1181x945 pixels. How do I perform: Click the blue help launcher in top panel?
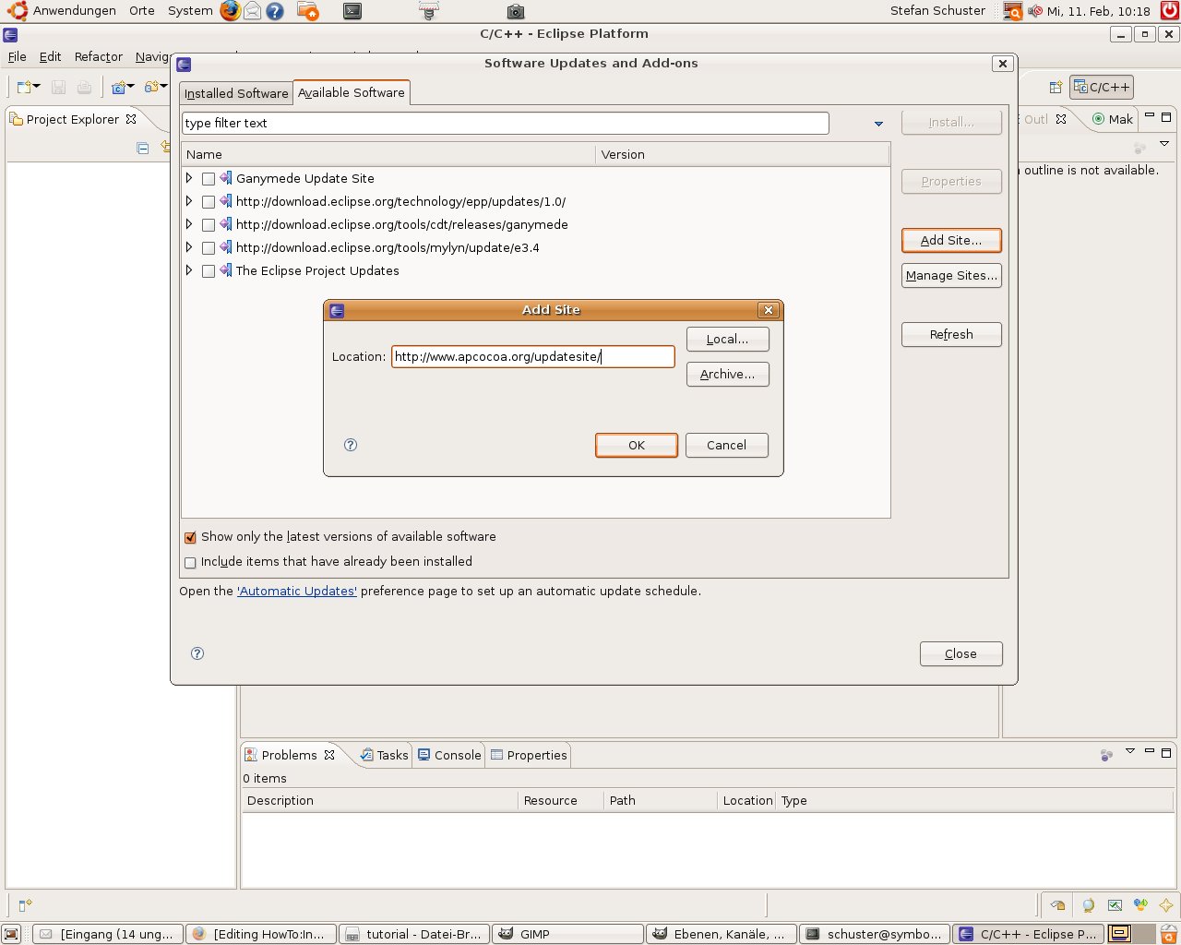tap(275, 11)
